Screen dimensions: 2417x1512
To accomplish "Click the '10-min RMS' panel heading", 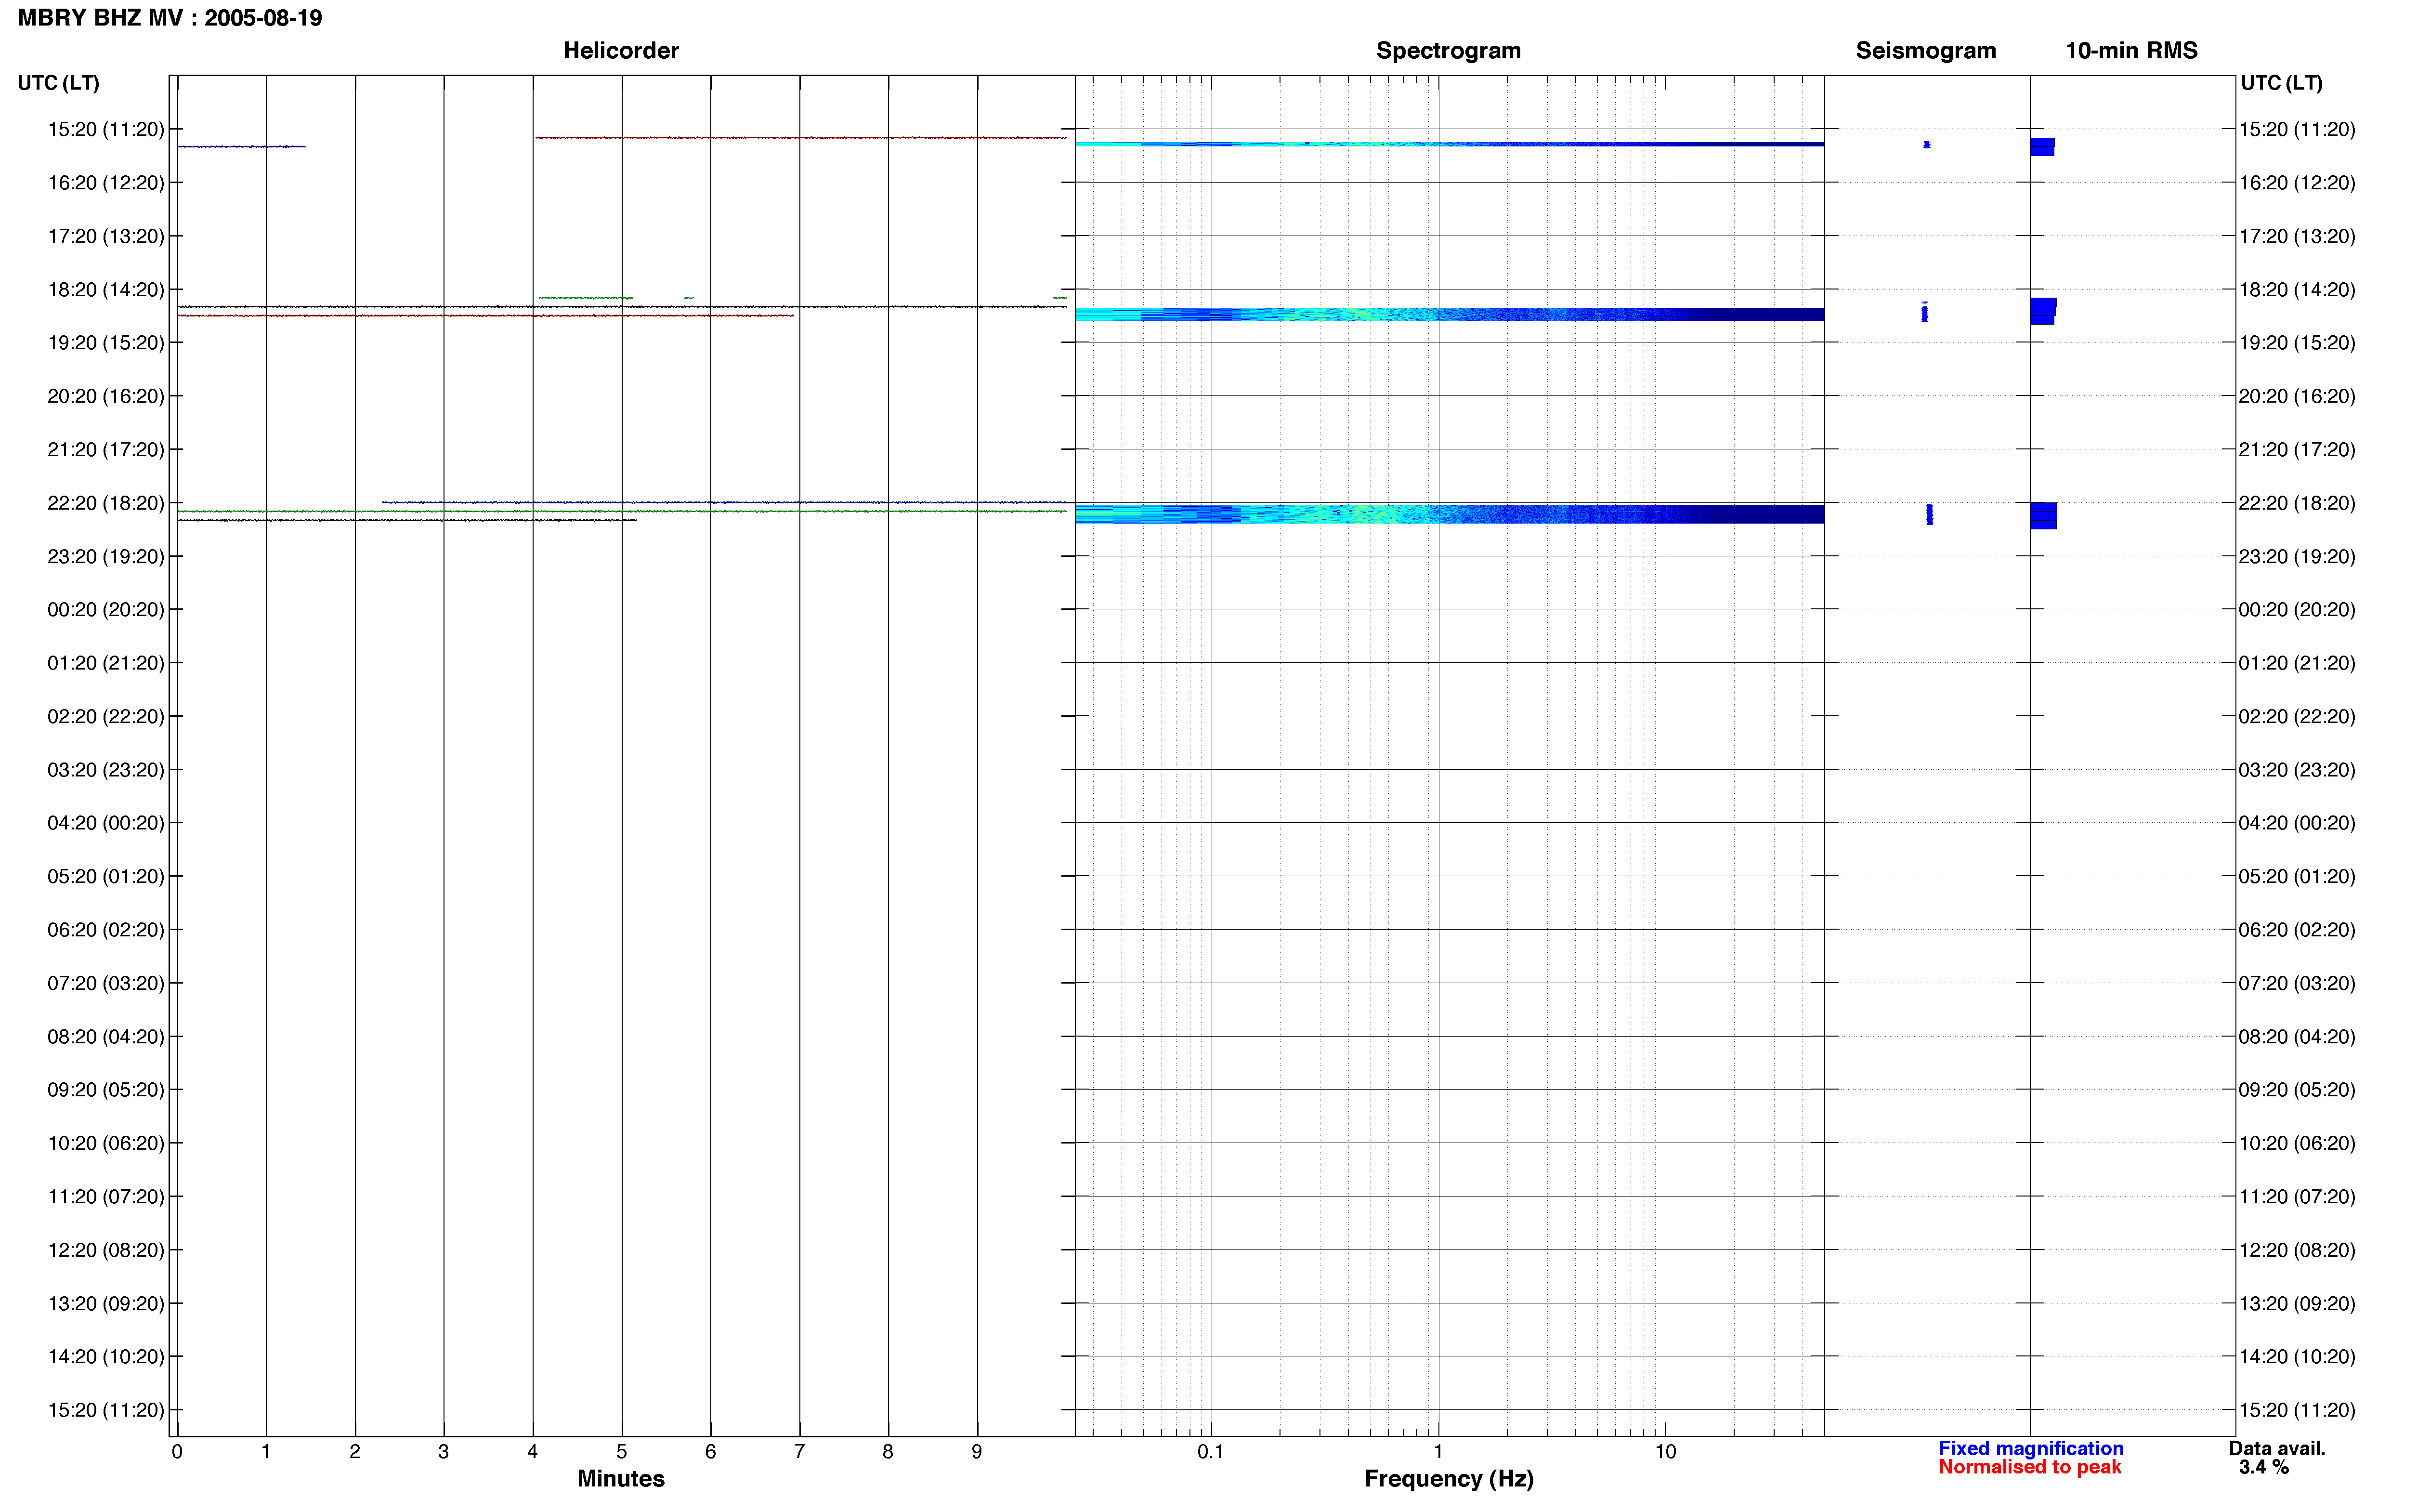I will [x=2131, y=50].
